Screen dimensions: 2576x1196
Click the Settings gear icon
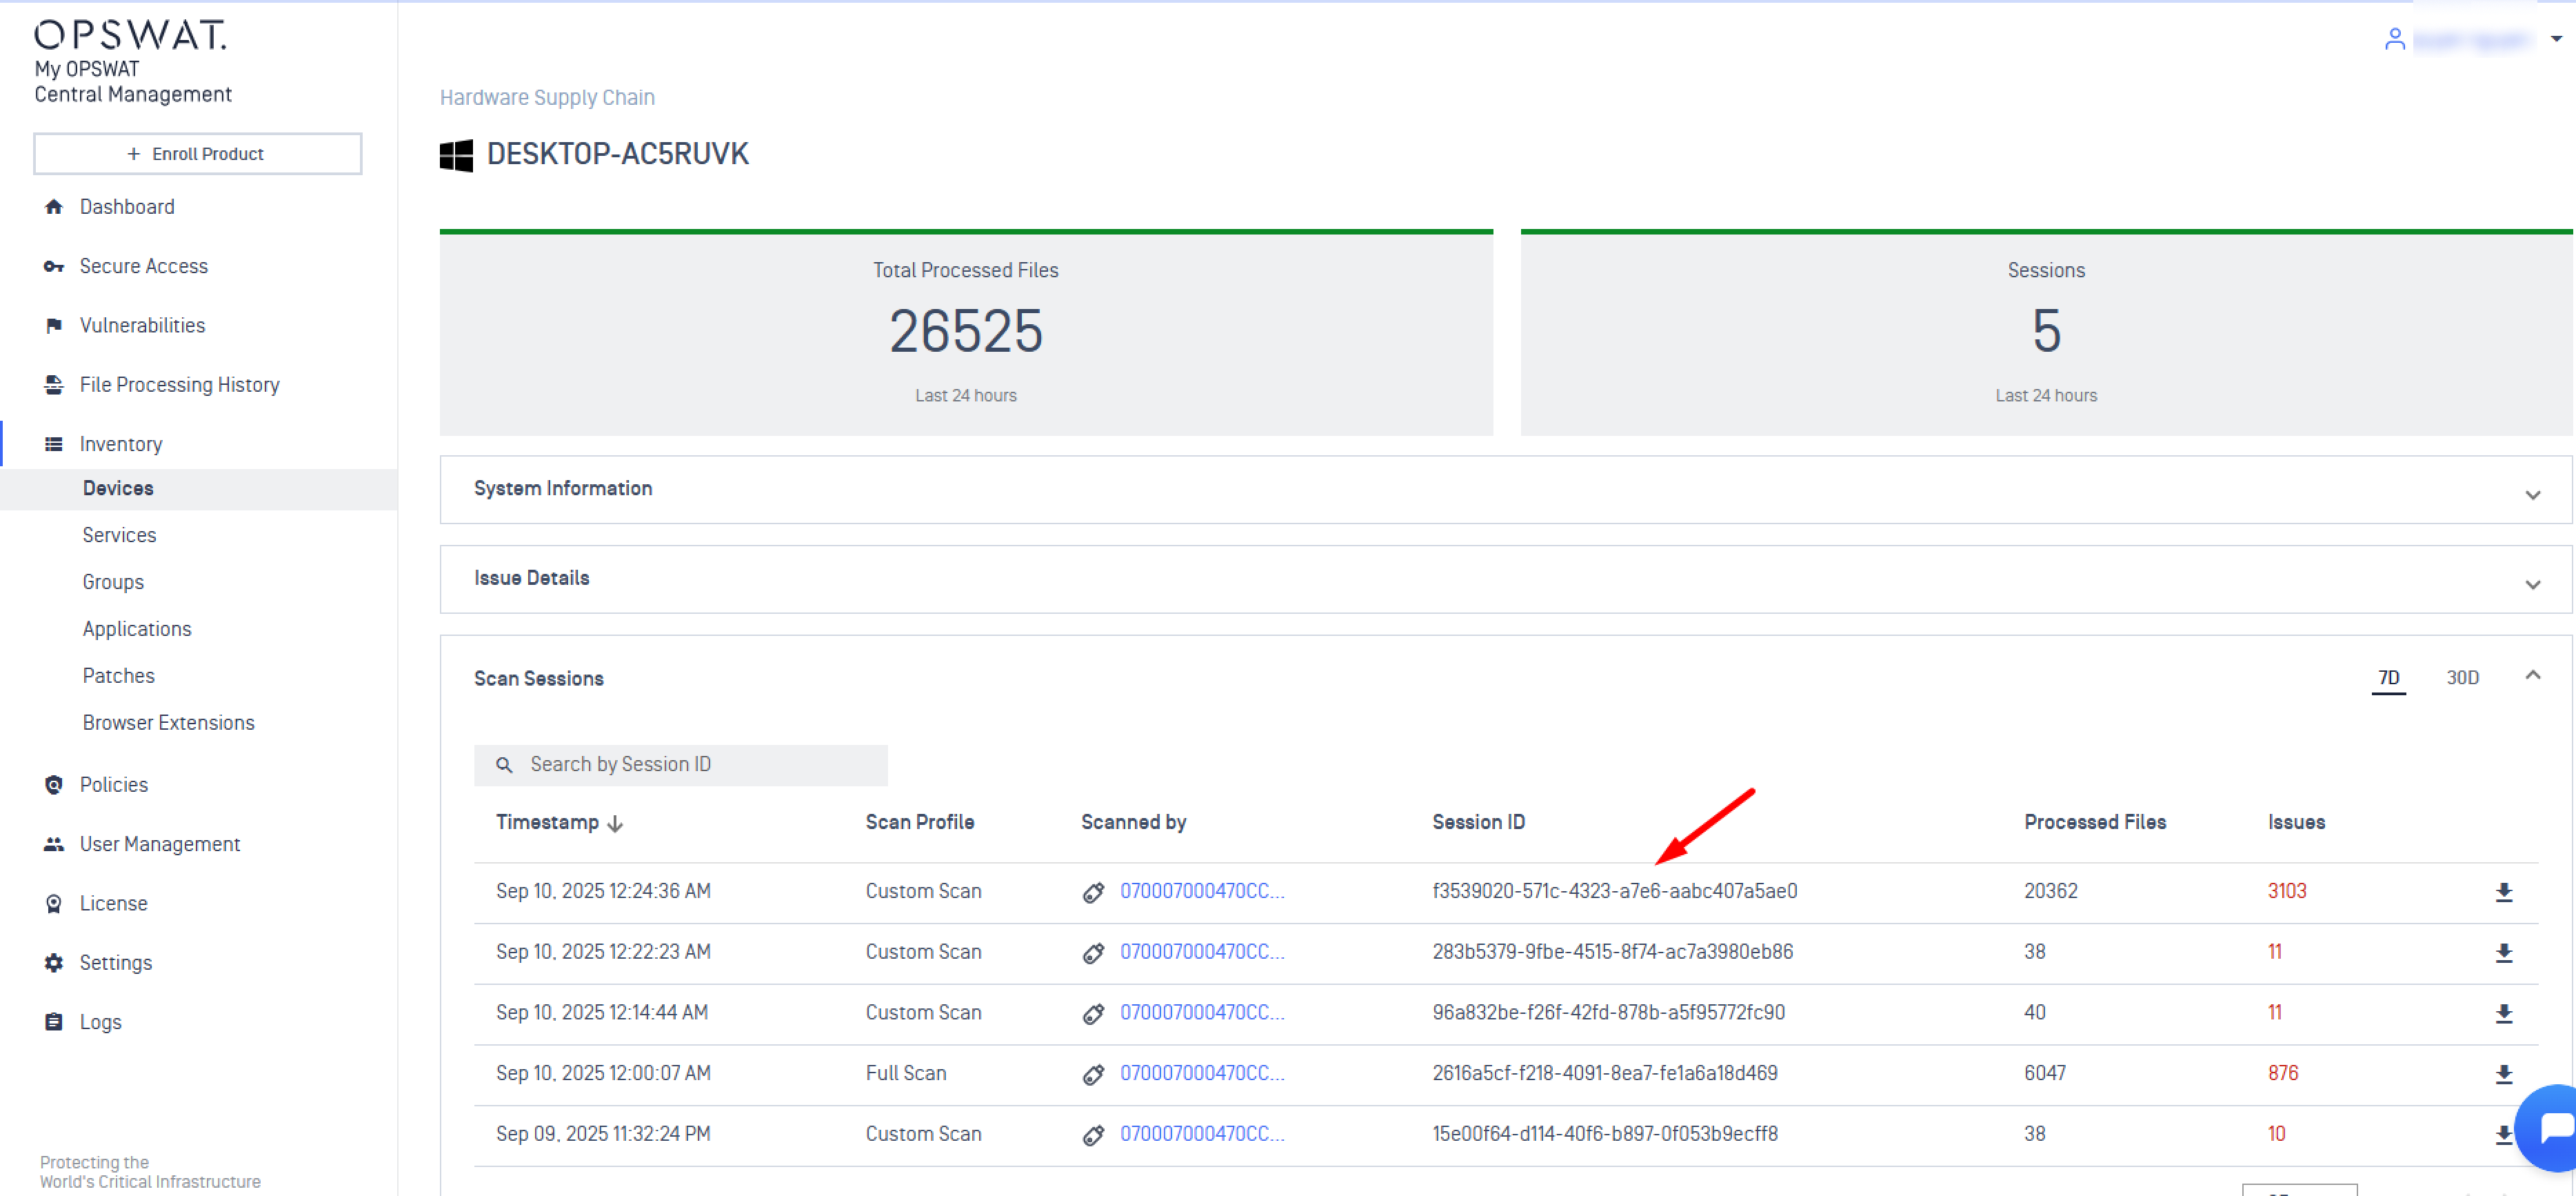(54, 963)
